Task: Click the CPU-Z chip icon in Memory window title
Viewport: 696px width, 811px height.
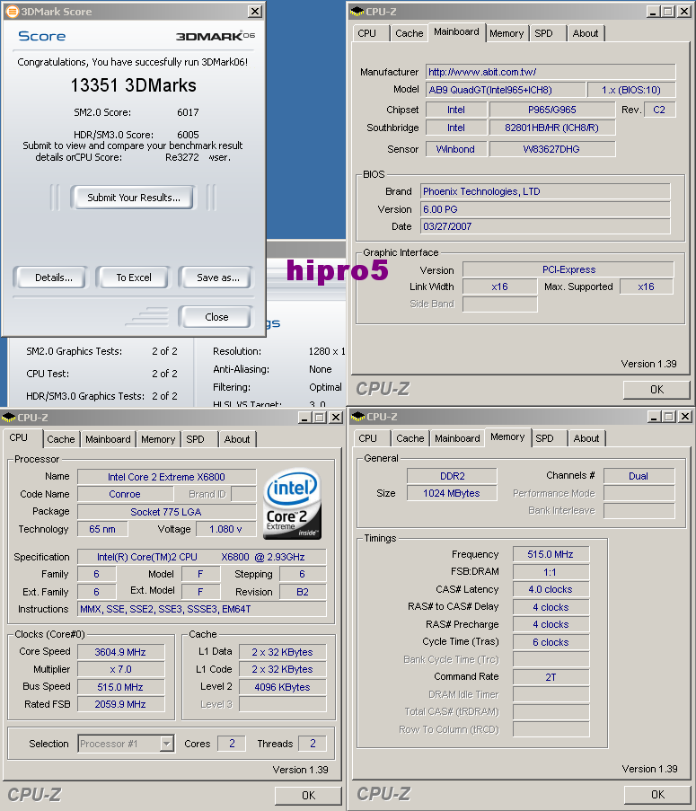Action: (x=357, y=417)
